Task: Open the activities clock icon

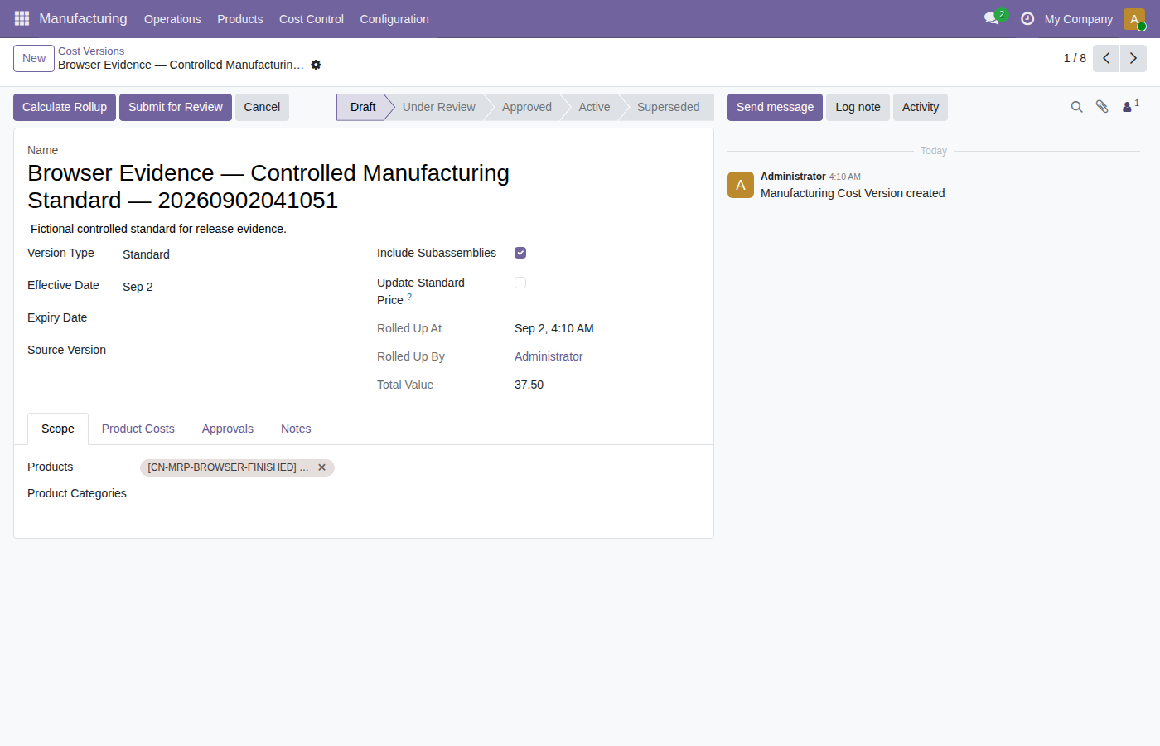Action: coord(1027,18)
